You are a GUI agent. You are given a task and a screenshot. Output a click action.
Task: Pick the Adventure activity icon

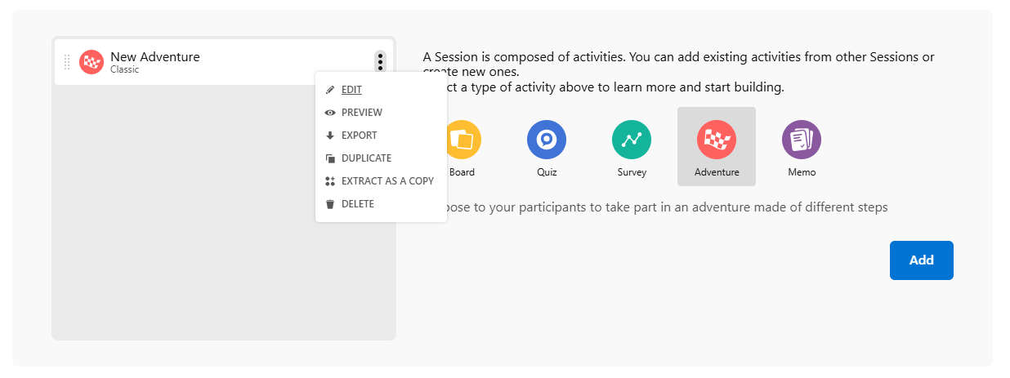(x=717, y=140)
